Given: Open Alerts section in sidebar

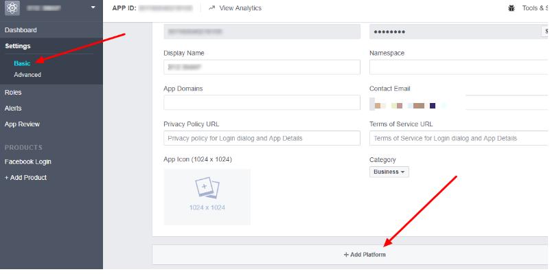Looking at the screenshot, I should [x=13, y=108].
